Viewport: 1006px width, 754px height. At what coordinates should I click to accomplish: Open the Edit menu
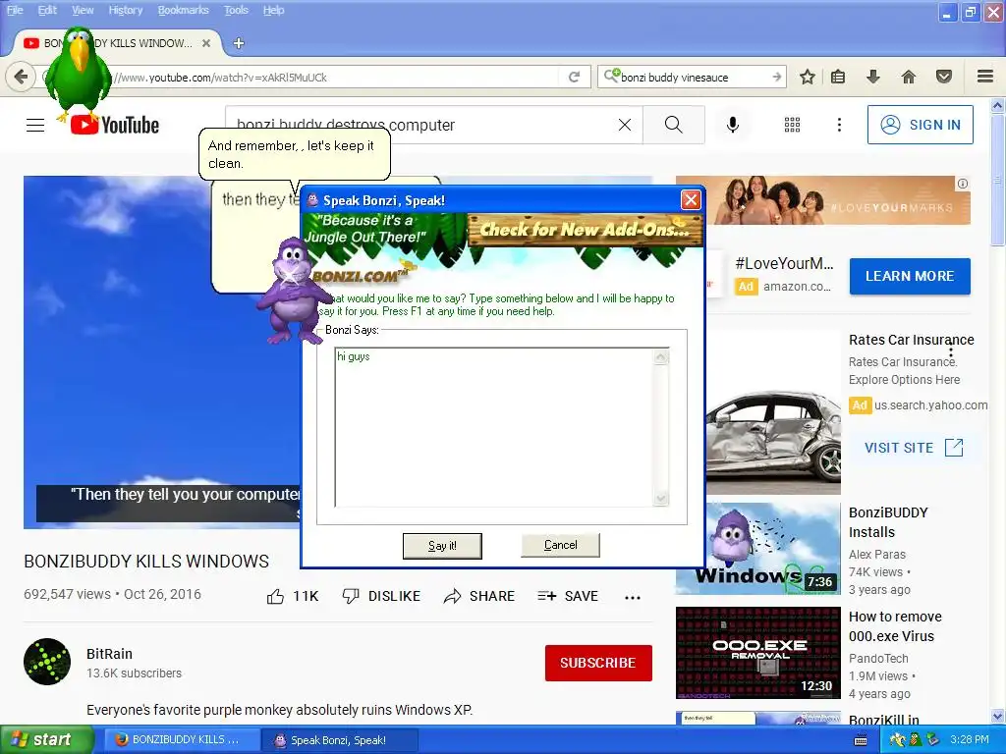(47, 10)
